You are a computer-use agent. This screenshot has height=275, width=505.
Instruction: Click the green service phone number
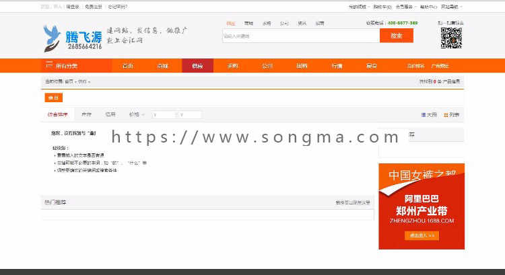click(403, 23)
